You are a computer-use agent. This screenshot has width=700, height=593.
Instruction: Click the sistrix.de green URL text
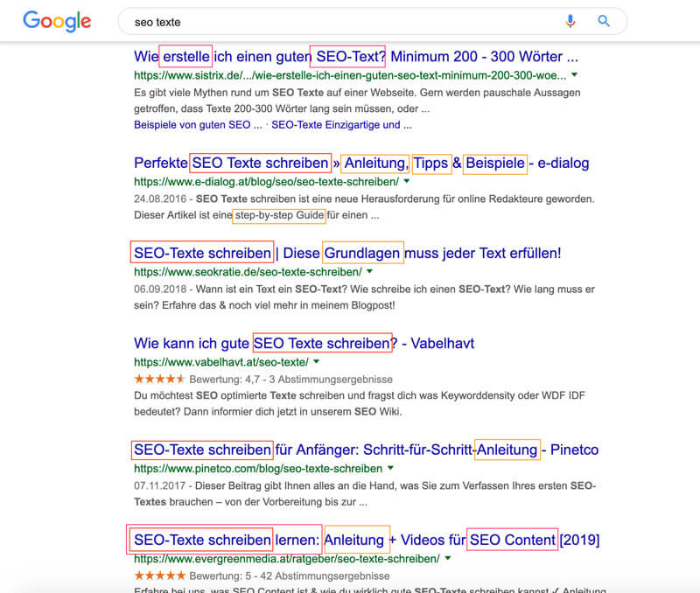click(x=350, y=75)
